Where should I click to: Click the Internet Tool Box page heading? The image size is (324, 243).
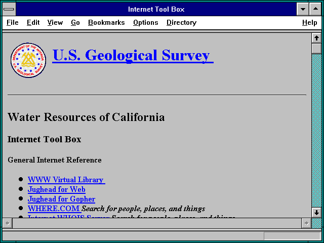click(44, 139)
